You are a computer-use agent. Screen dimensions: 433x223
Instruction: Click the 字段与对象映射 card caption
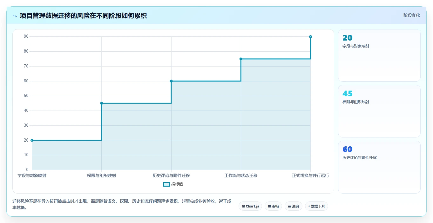point(356,46)
